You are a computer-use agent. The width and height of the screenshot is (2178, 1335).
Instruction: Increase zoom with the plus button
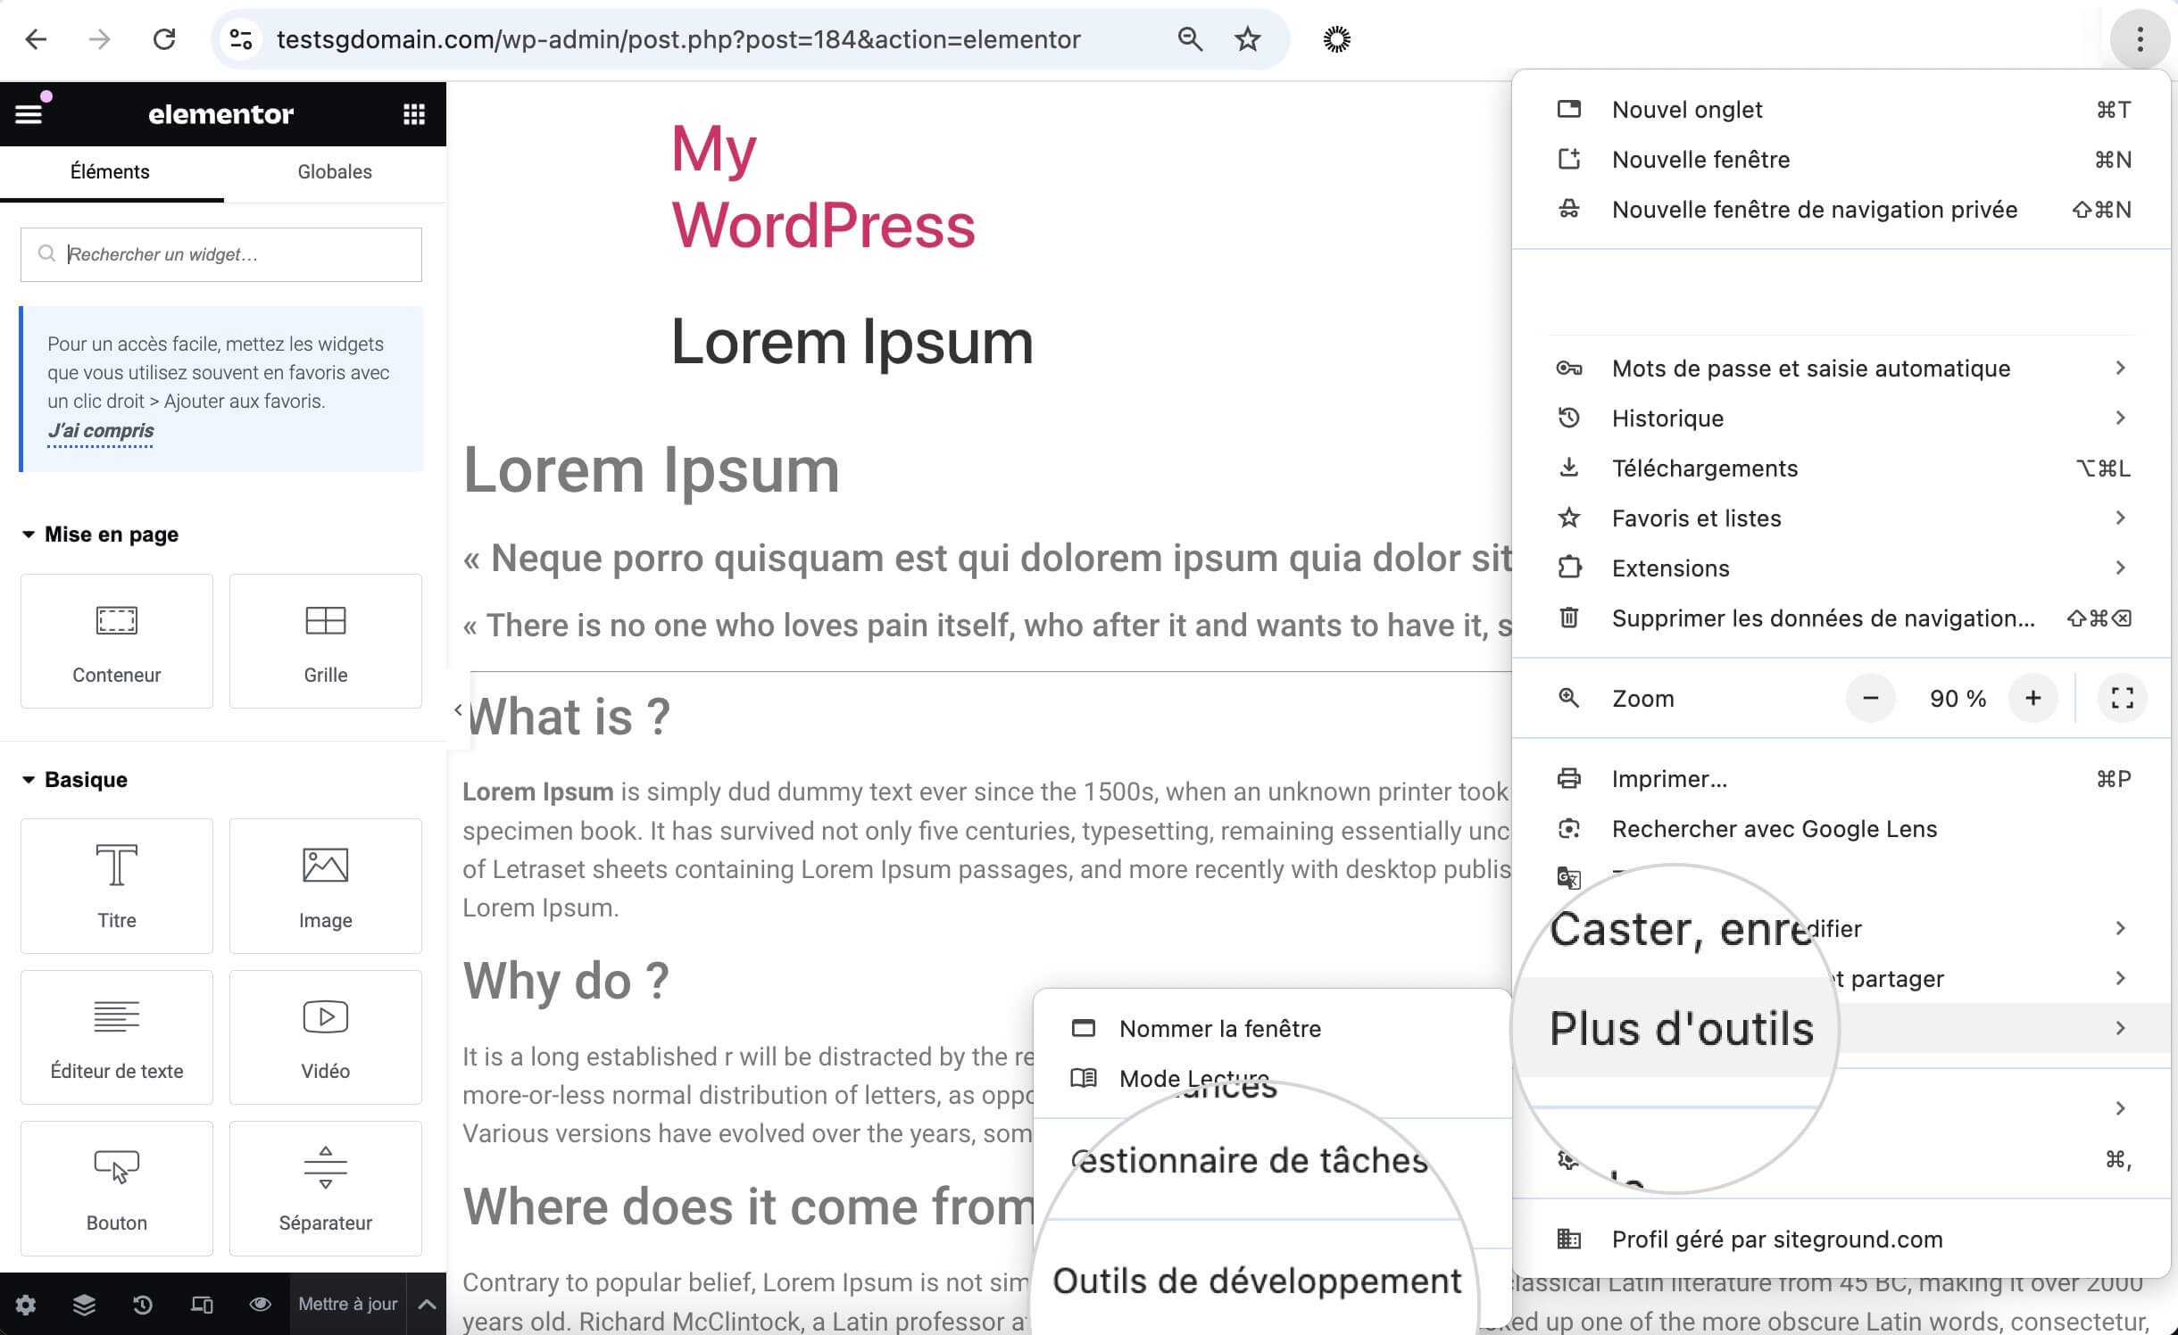pos(2033,698)
